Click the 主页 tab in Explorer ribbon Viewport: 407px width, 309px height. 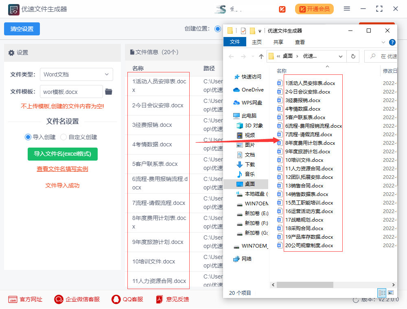coord(257,42)
